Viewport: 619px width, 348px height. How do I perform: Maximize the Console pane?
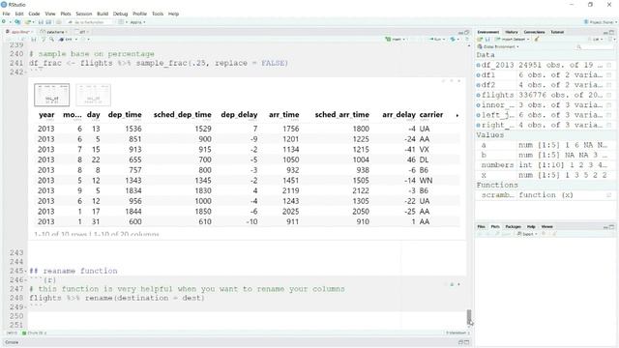pos(467,342)
